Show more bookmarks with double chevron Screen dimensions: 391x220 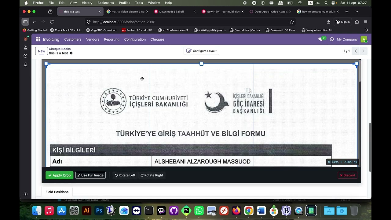(x=366, y=30)
